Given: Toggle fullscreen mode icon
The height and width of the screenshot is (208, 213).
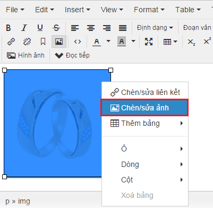Looking at the screenshot, I should pyautogui.click(x=149, y=42).
